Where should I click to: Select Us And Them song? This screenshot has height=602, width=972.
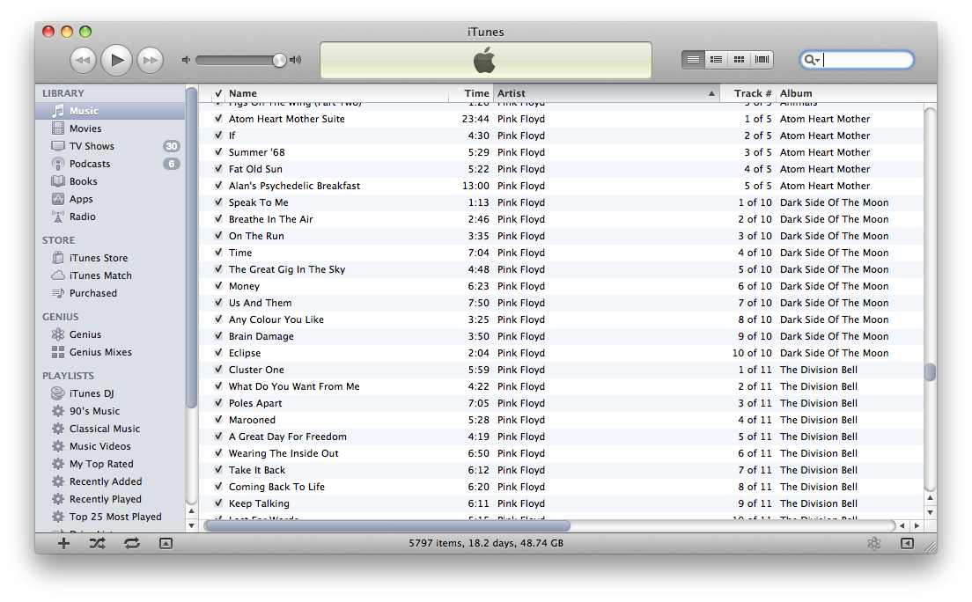pos(560,303)
